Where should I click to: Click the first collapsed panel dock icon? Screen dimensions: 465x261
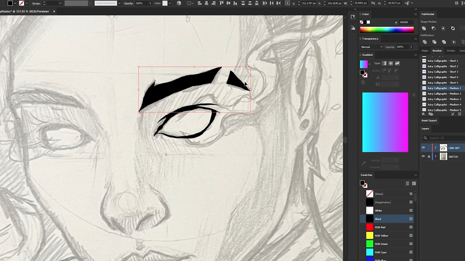353,17
